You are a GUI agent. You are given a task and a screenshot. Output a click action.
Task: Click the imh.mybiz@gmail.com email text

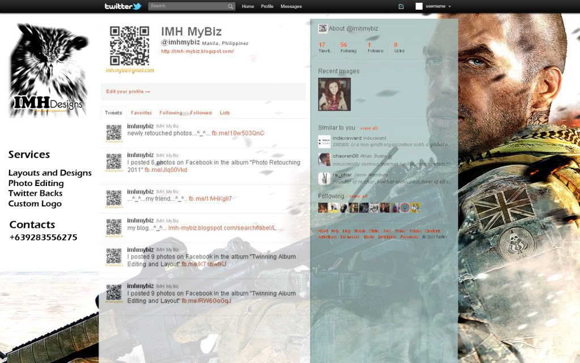[x=130, y=70]
